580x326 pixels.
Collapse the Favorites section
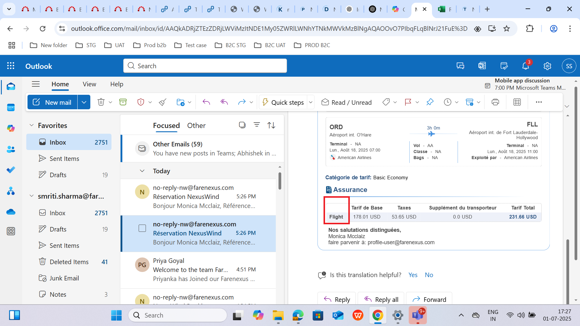point(31,125)
